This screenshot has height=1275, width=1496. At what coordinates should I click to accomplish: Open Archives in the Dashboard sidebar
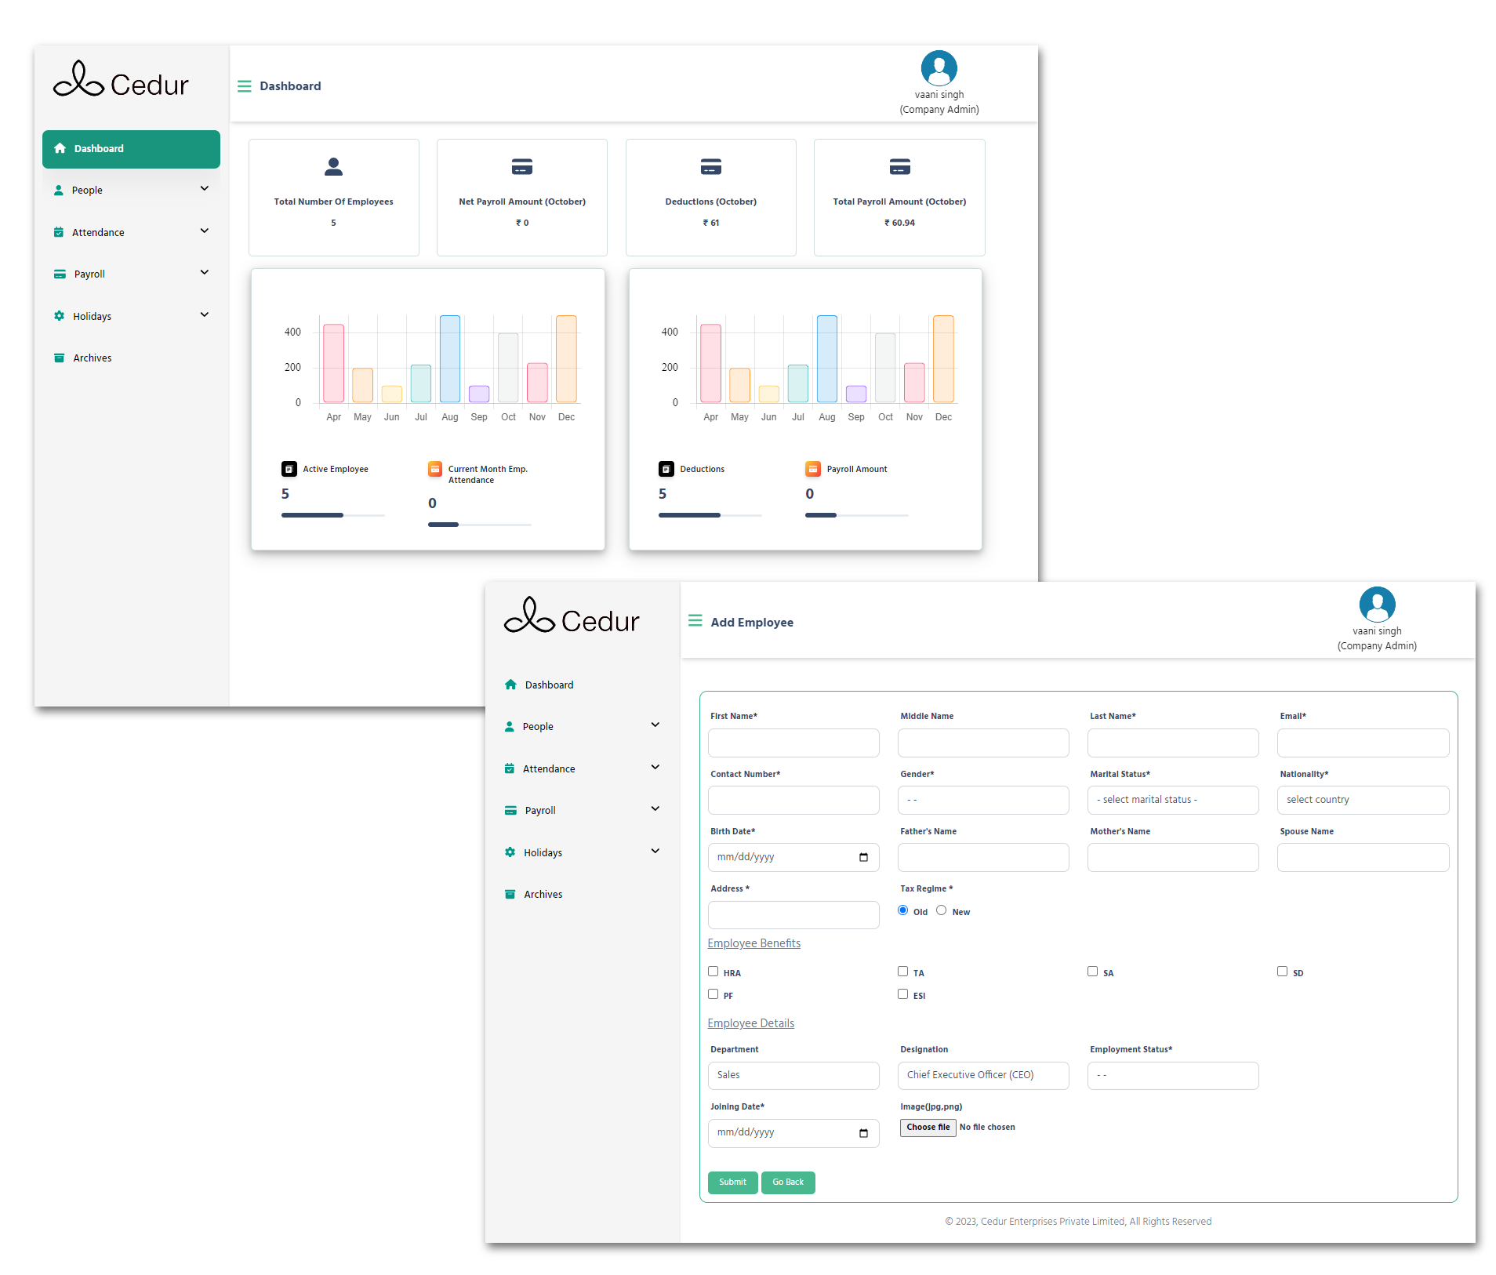click(92, 358)
